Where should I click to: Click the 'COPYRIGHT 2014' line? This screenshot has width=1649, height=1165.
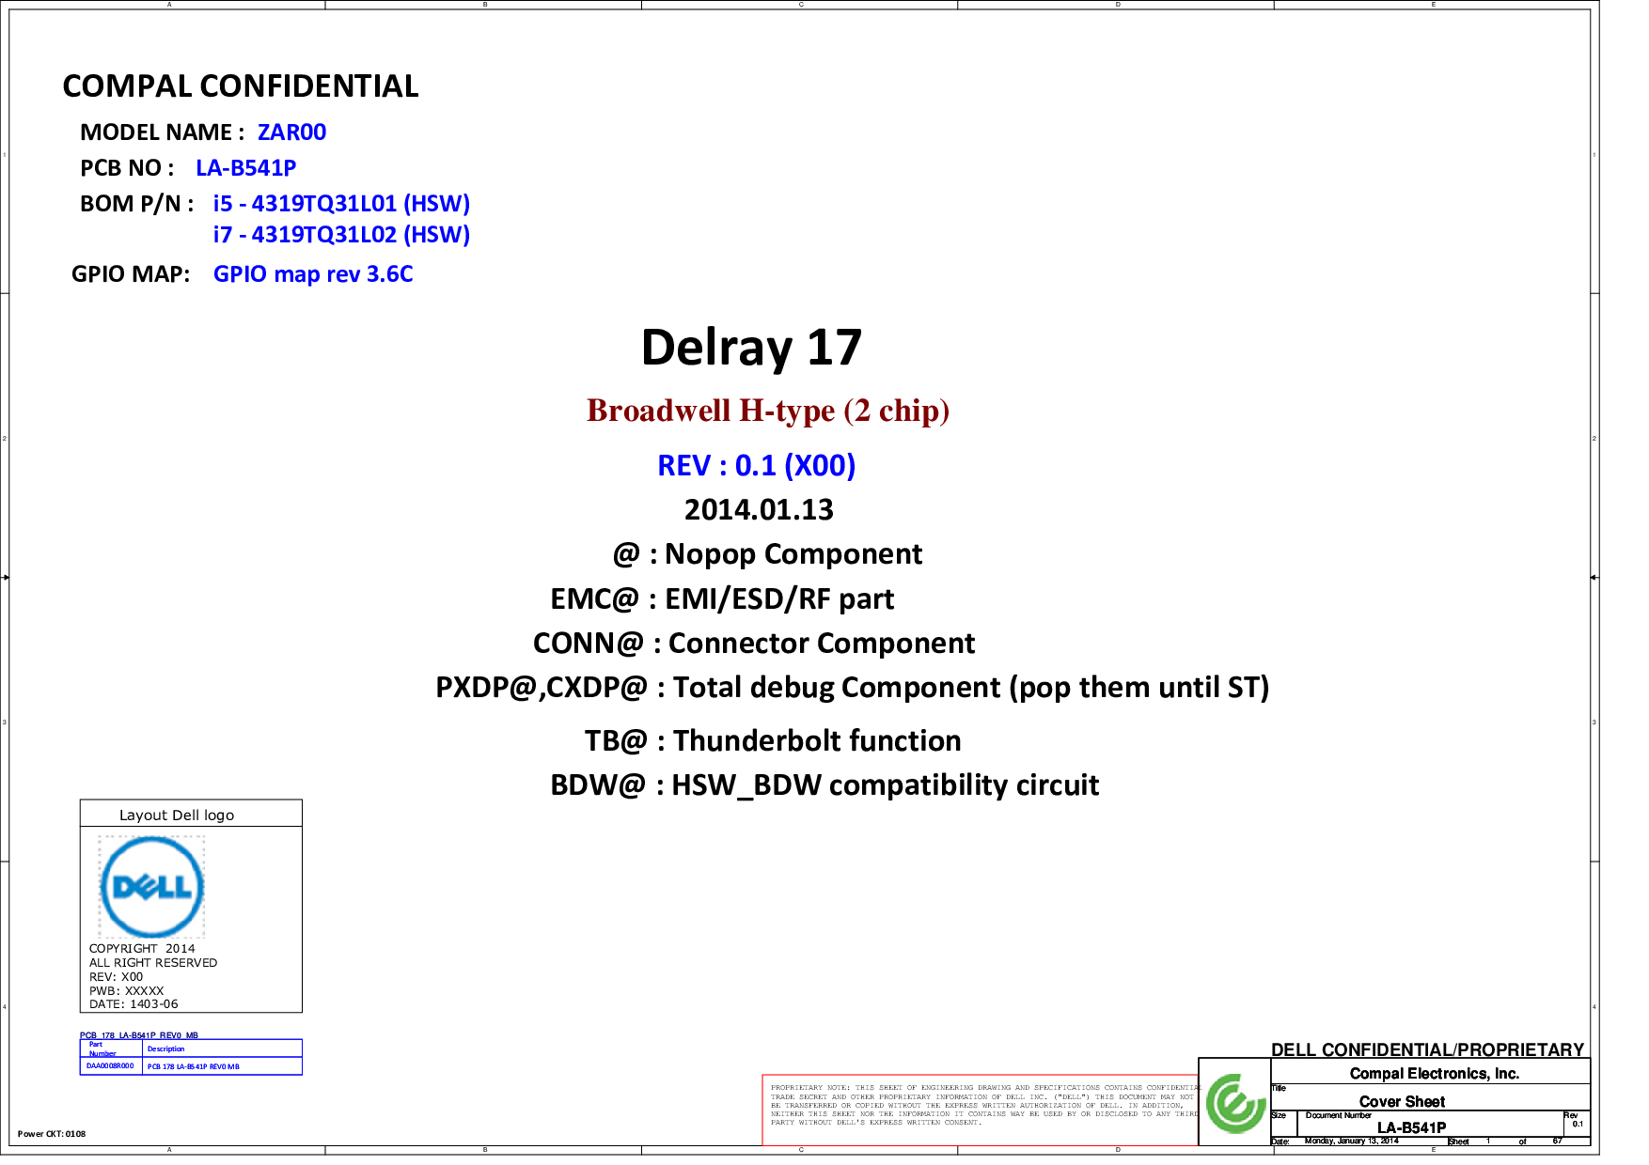[142, 949]
